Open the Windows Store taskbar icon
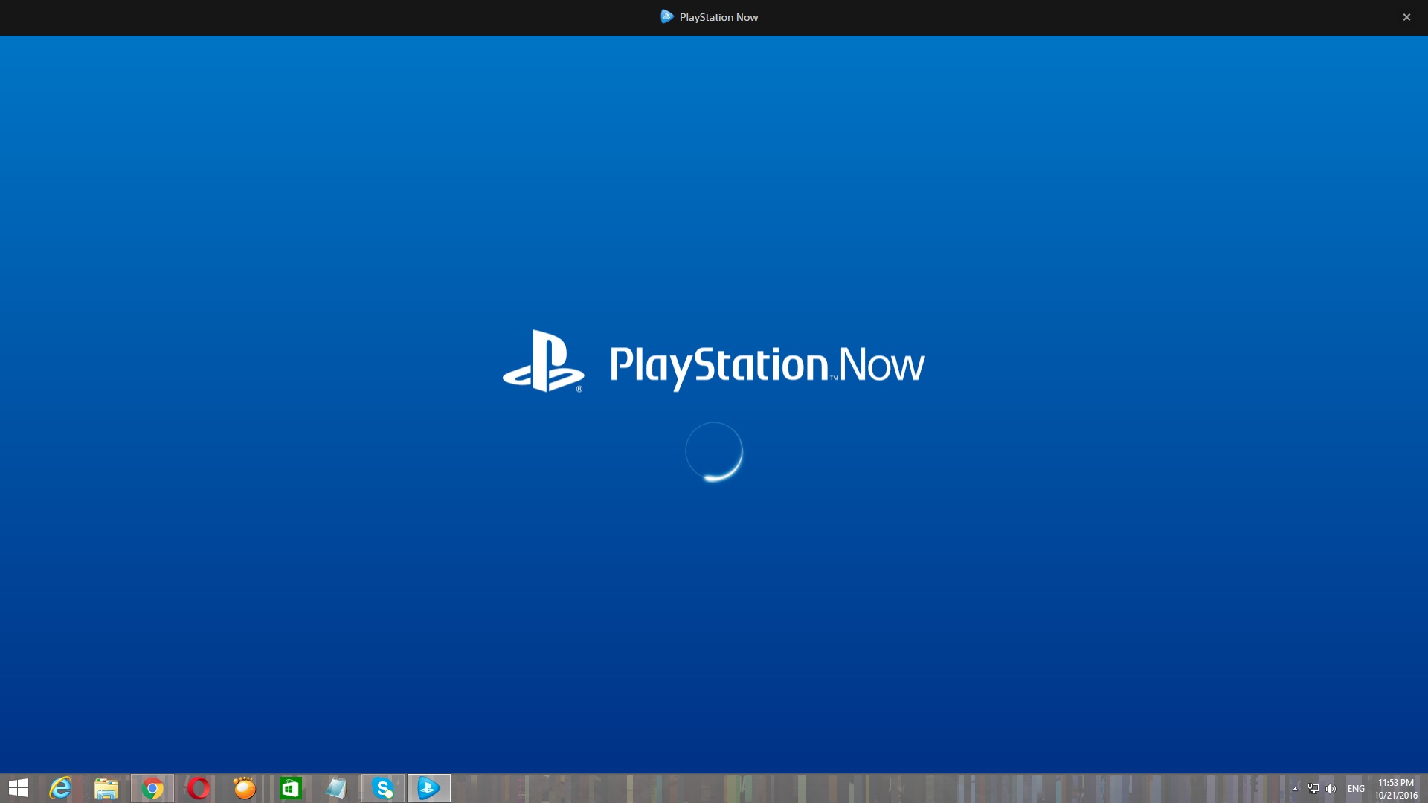 pos(291,788)
